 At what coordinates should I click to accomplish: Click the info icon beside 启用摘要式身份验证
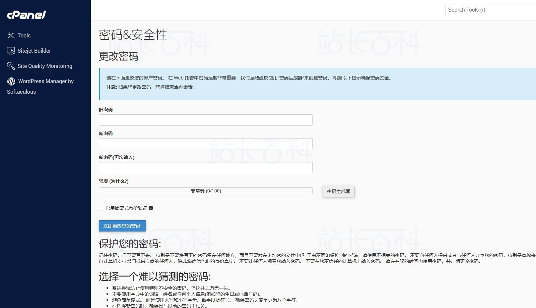tap(151, 208)
